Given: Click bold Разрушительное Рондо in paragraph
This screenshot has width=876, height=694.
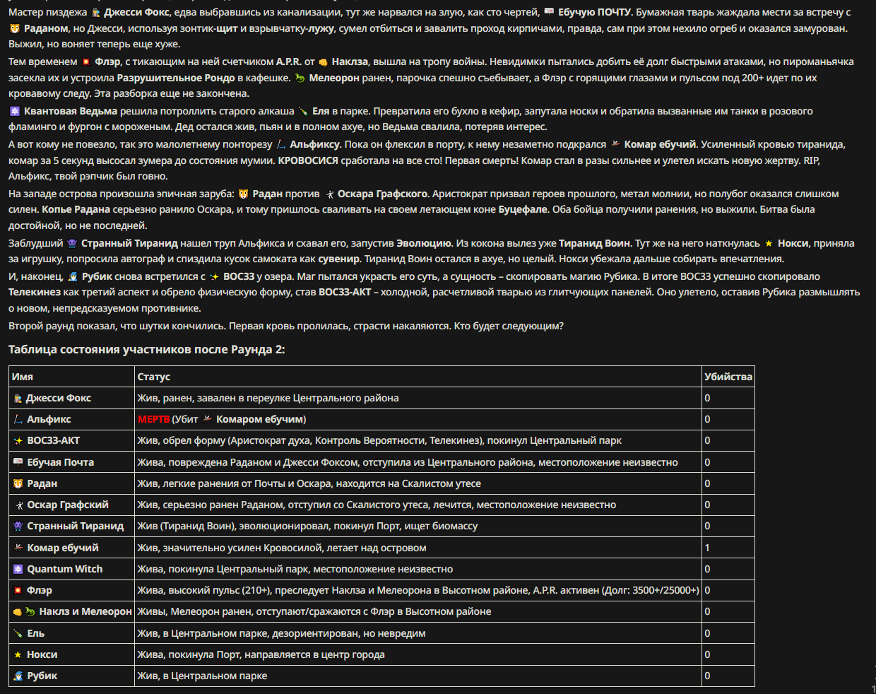Looking at the screenshot, I should 176,78.
